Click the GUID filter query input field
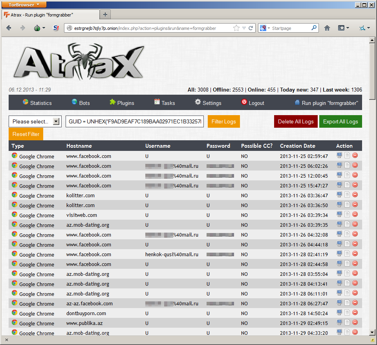The height and width of the screenshot is (345, 377). tap(135, 121)
